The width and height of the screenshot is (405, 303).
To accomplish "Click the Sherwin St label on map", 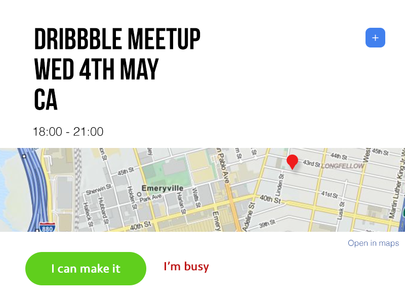I will click(98, 189).
